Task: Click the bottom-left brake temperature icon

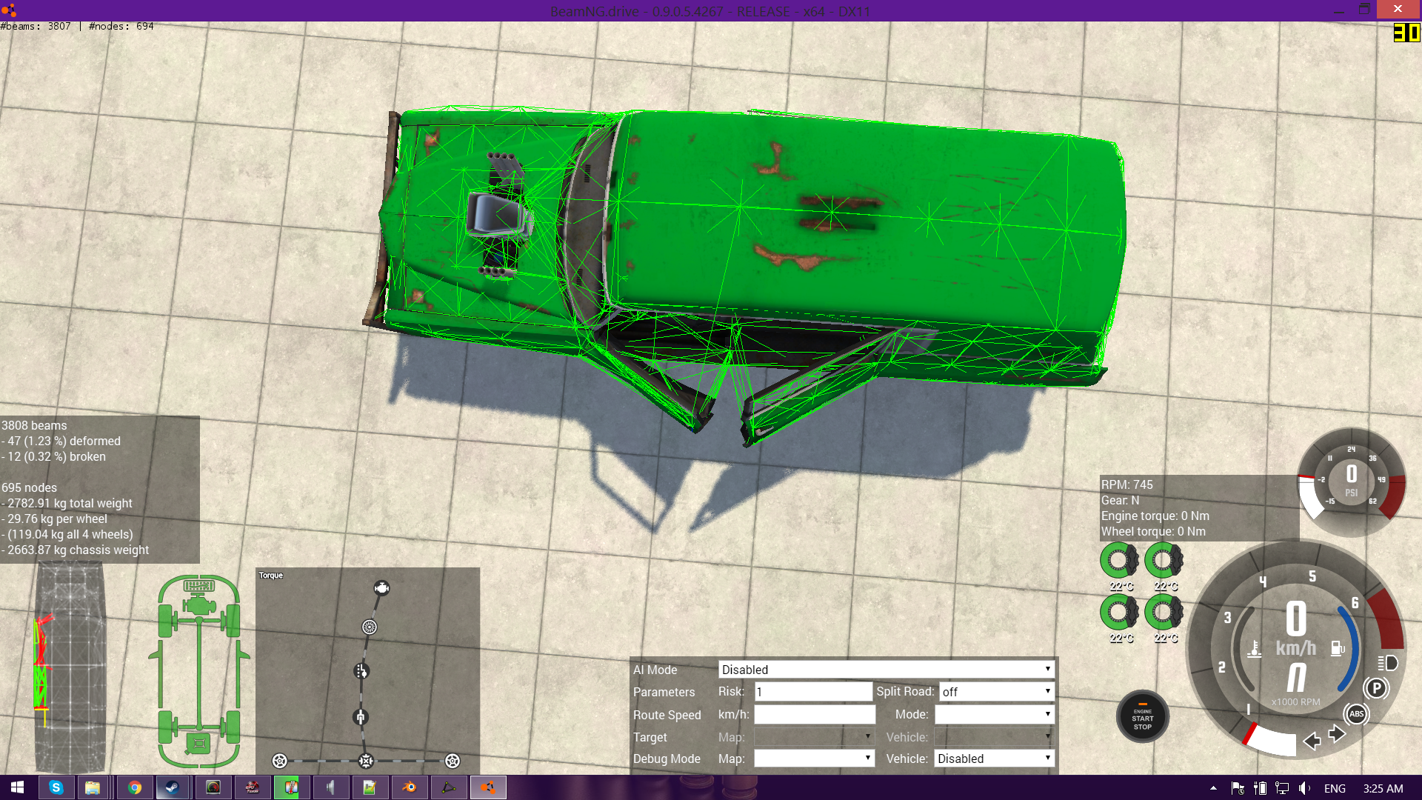Action: click(x=1119, y=613)
